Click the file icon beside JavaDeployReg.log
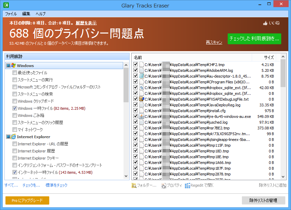This screenshot has height=210, width=291. pos(141,105)
